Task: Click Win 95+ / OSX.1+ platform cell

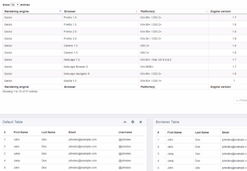Action: (173, 81)
